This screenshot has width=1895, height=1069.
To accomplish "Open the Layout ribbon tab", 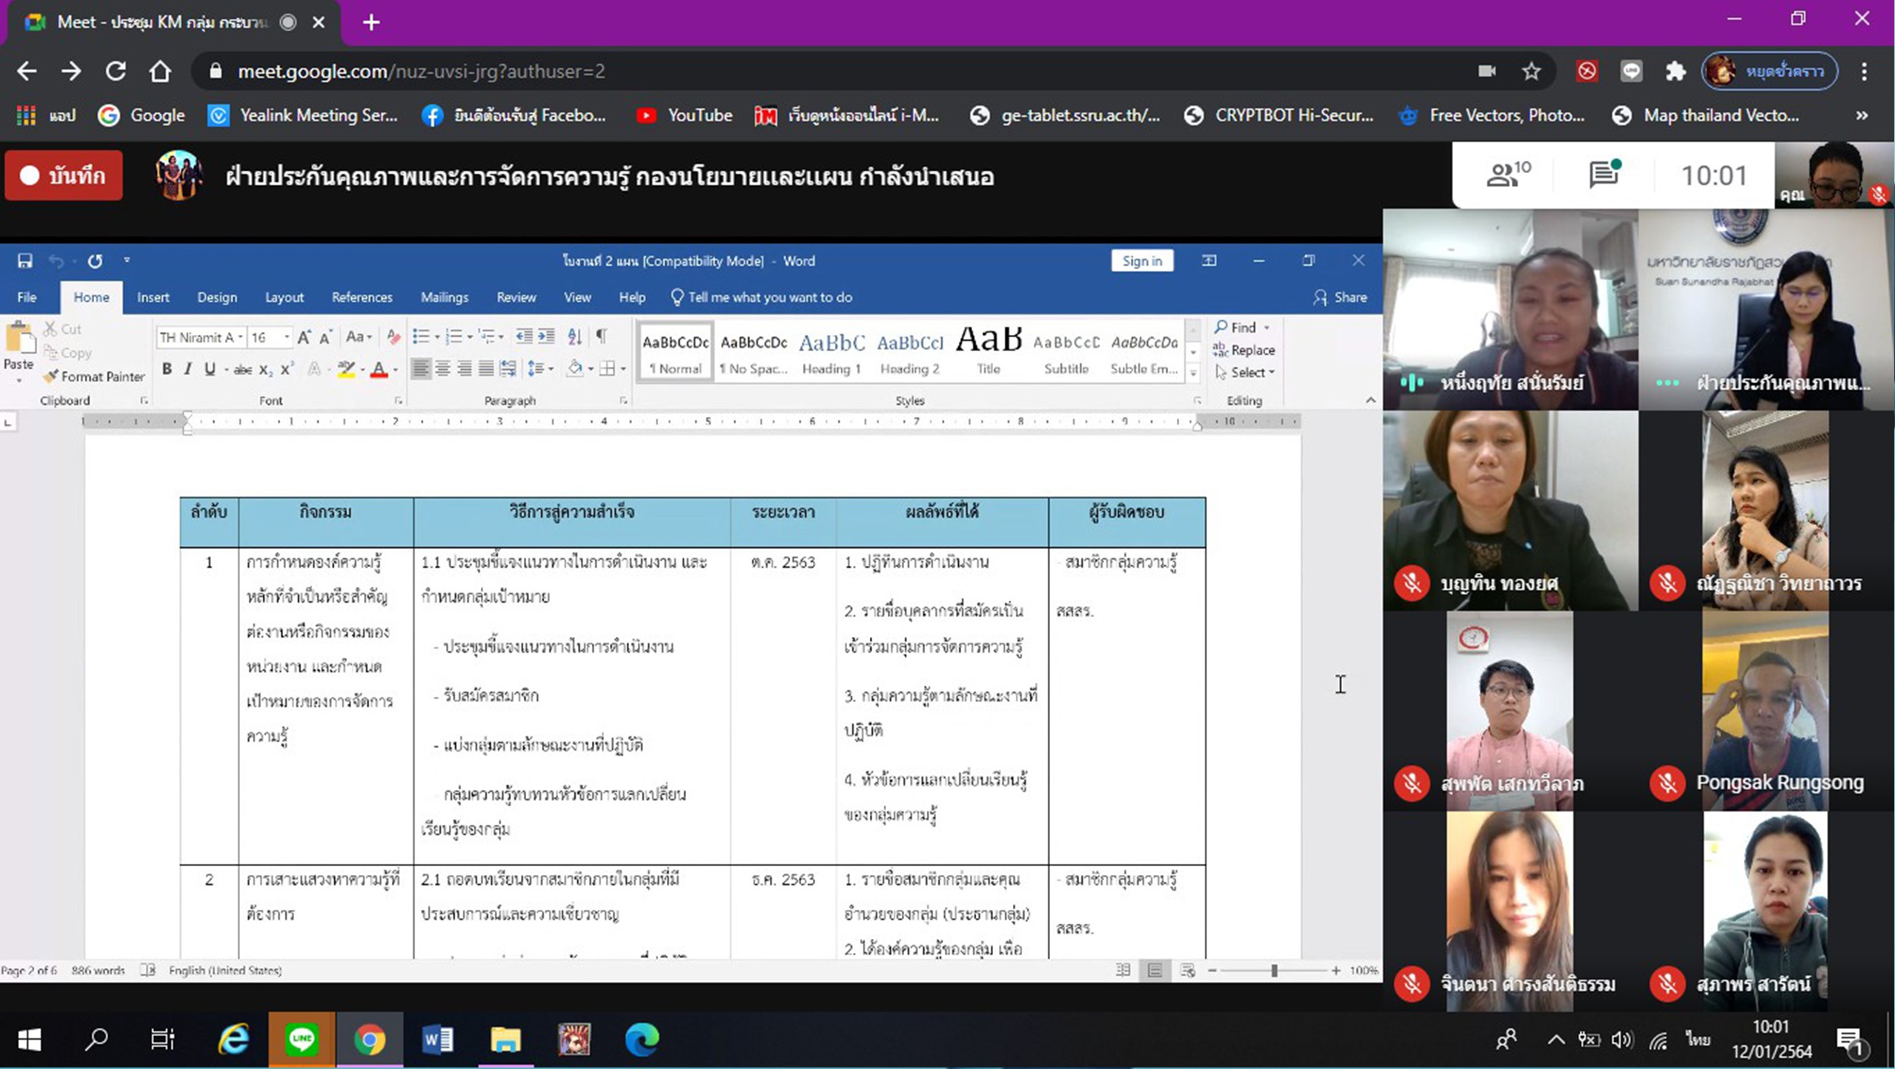I will 284,297.
